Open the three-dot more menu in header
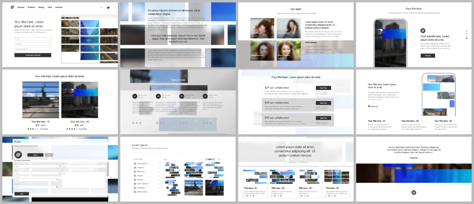This screenshot has width=474, height=204. tap(101, 7)
